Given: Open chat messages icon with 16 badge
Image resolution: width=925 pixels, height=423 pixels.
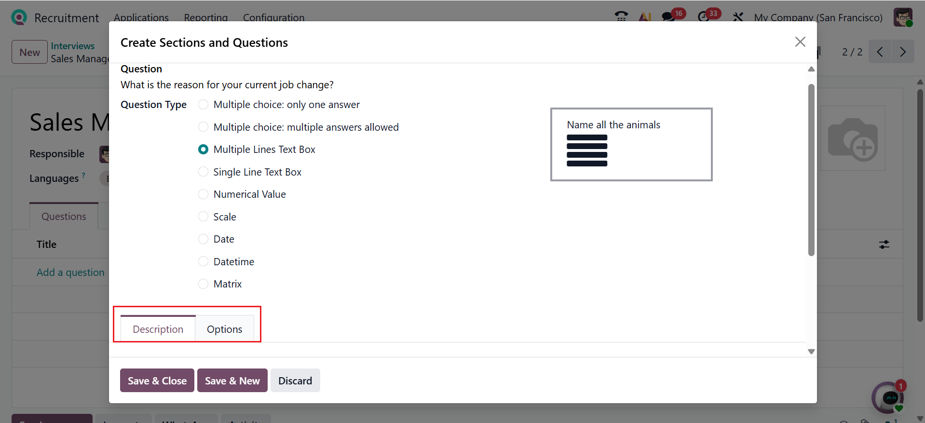Looking at the screenshot, I should click(x=668, y=17).
